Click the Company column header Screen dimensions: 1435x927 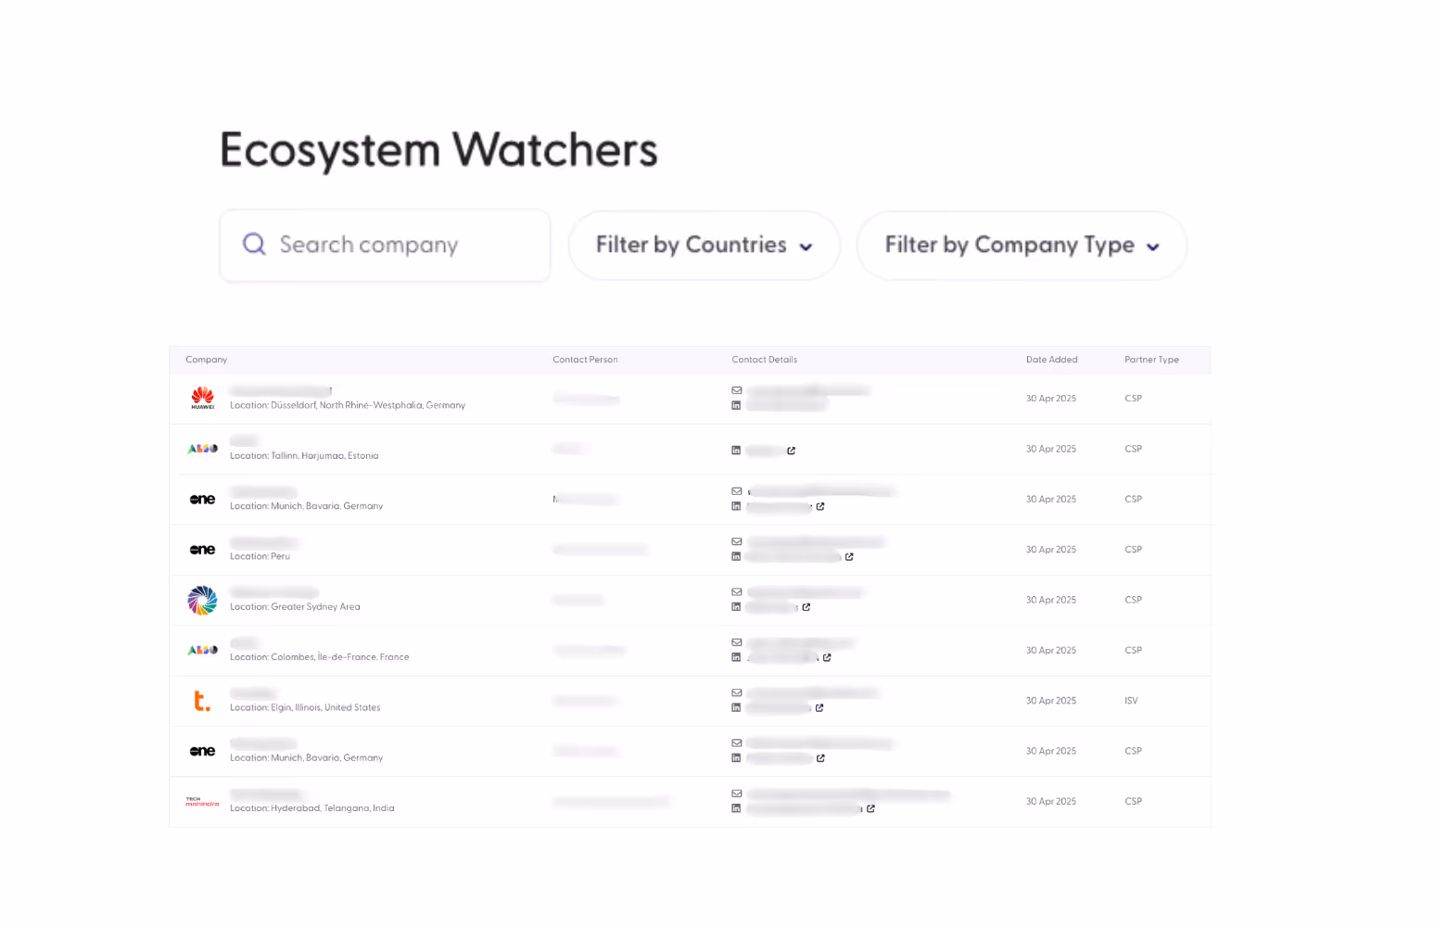pyautogui.click(x=207, y=360)
